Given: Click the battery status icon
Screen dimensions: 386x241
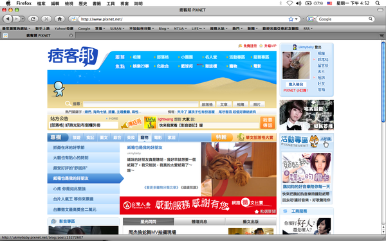Looking at the screenshot, I should click(308, 3).
